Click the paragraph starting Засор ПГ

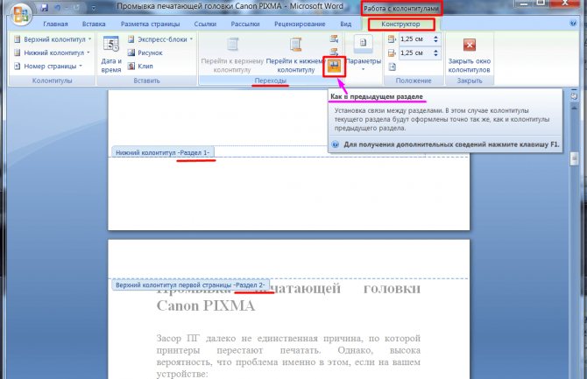click(288, 355)
